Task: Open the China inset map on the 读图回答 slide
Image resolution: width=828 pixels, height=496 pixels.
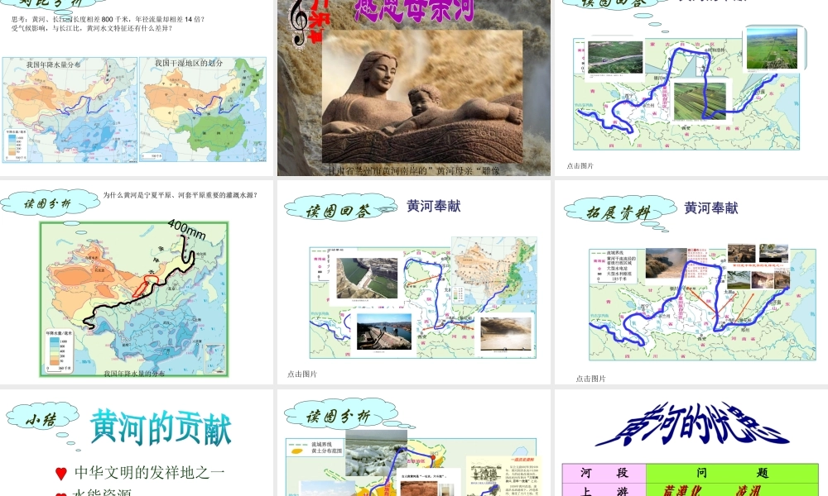Action: point(494,271)
